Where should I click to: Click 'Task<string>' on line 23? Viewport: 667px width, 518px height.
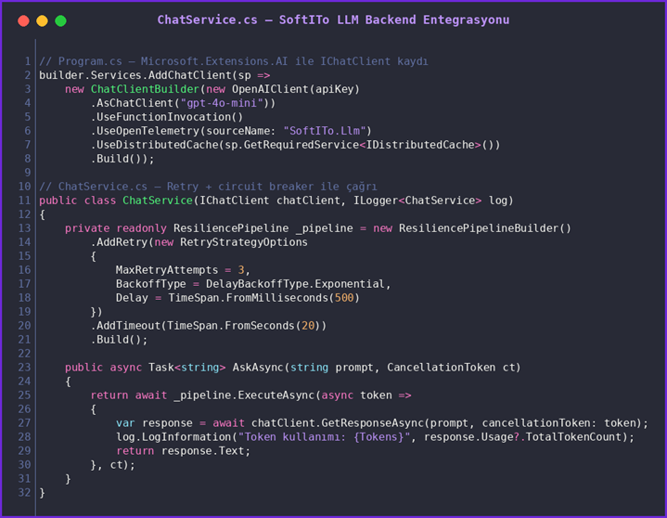[x=186, y=368]
